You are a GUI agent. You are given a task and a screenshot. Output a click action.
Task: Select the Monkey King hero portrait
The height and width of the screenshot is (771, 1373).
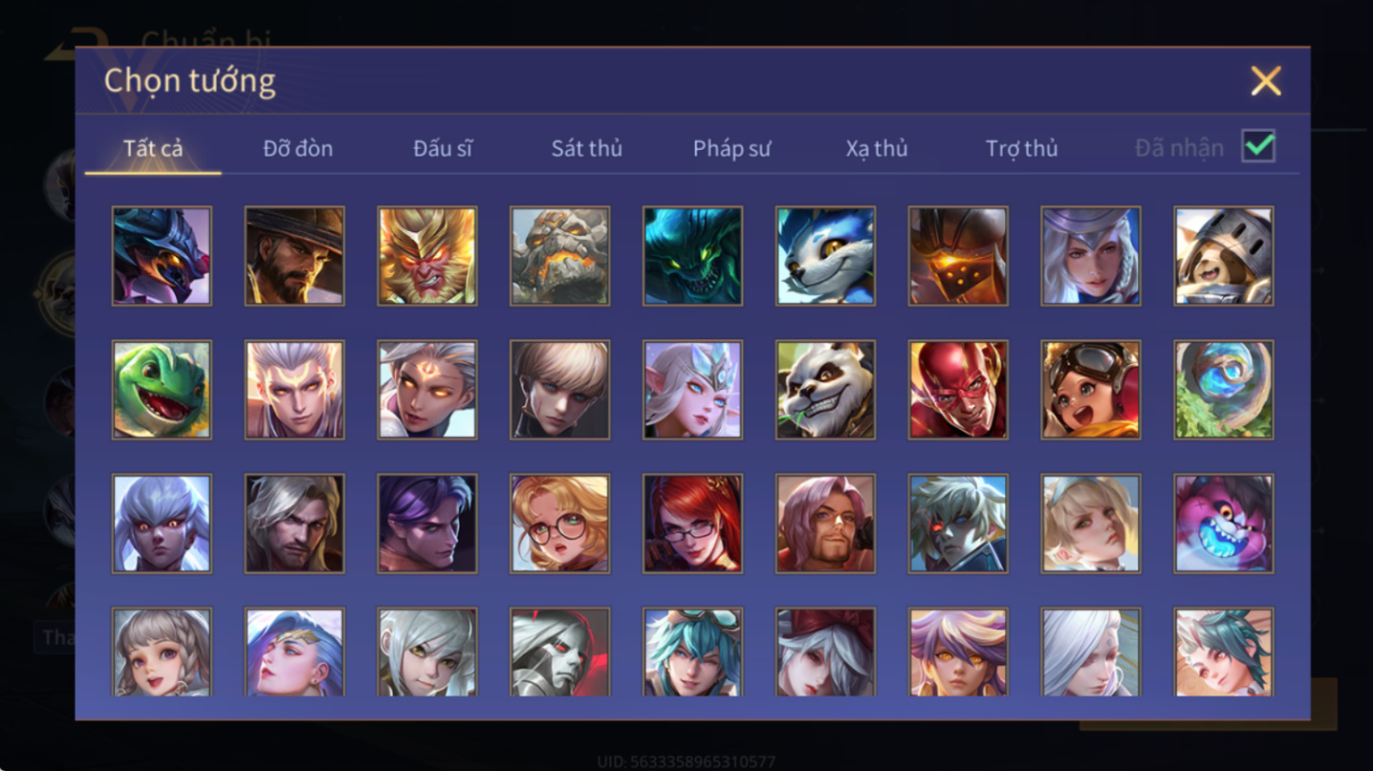pos(426,256)
